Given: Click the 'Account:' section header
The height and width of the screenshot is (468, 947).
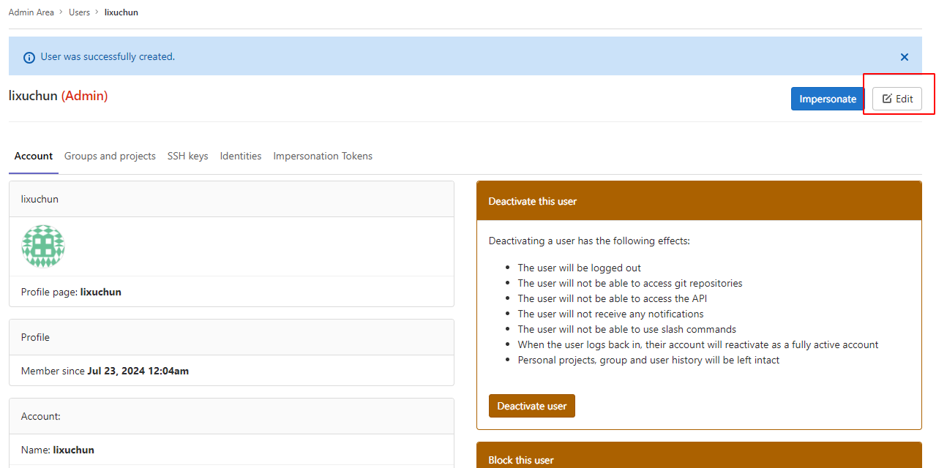Looking at the screenshot, I should point(231,416).
